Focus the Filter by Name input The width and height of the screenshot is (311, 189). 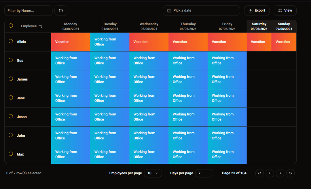point(28,11)
